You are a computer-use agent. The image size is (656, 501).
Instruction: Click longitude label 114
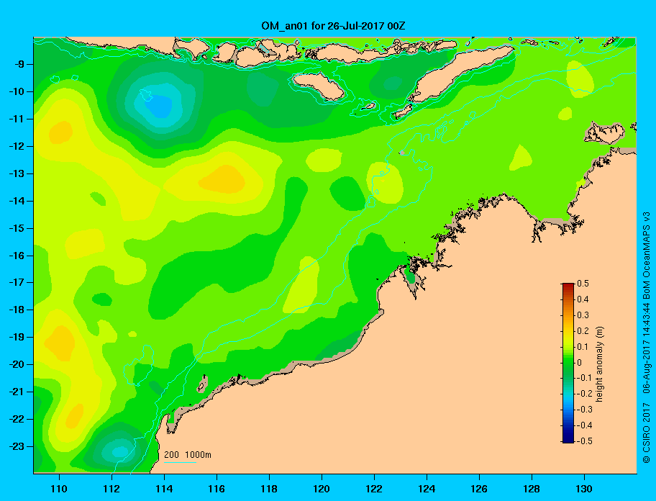(x=164, y=489)
